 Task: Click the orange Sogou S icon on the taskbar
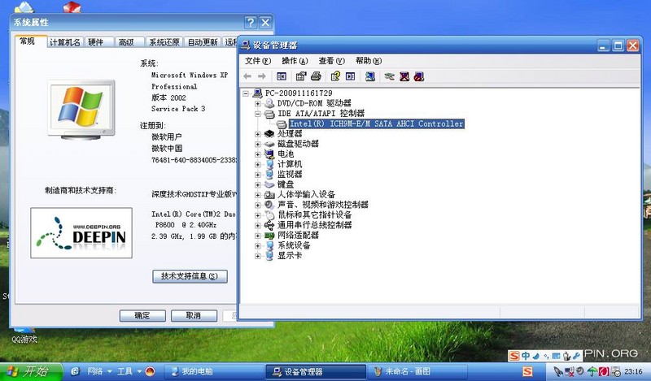[x=527, y=371]
